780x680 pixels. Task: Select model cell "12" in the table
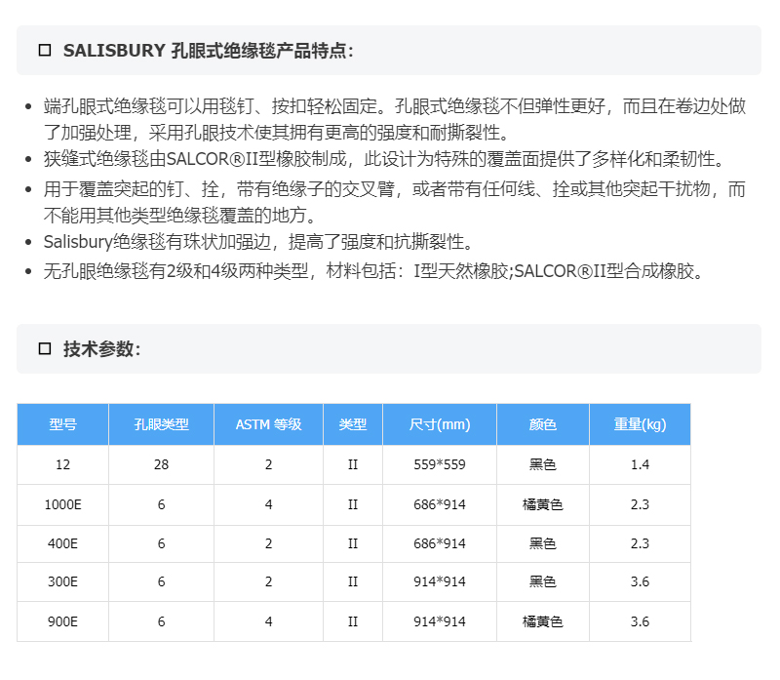coord(62,465)
